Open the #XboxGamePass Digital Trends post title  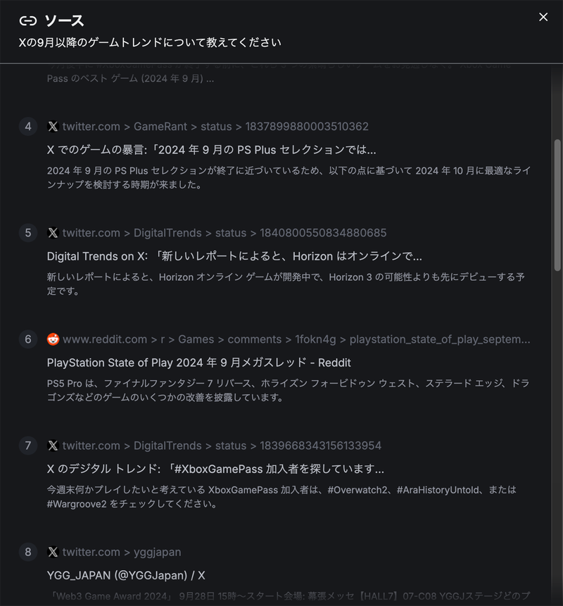[215, 469]
